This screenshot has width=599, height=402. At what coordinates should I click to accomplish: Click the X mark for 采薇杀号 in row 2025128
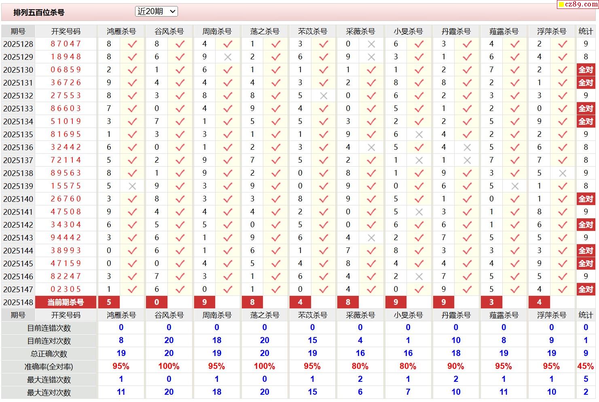[x=371, y=44]
